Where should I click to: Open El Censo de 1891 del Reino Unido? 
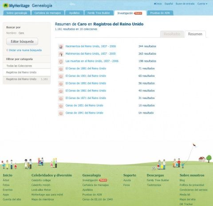coord(86,83)
